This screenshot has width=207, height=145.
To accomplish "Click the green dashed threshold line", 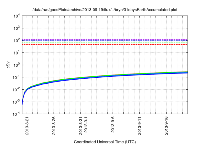I will click(105, 43).
